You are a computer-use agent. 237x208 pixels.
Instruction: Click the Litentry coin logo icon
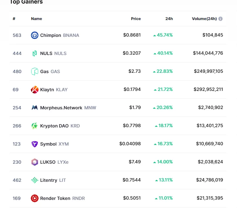[x=35, y=180]
